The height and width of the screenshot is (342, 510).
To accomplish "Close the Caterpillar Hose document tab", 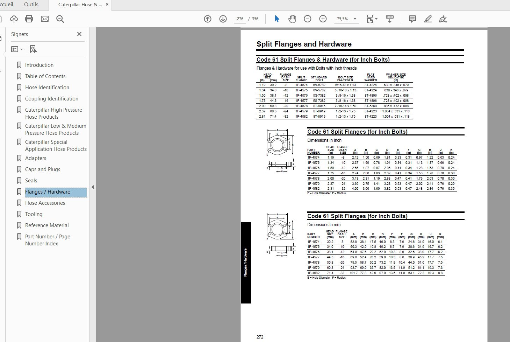I will (x=107, y=5).
